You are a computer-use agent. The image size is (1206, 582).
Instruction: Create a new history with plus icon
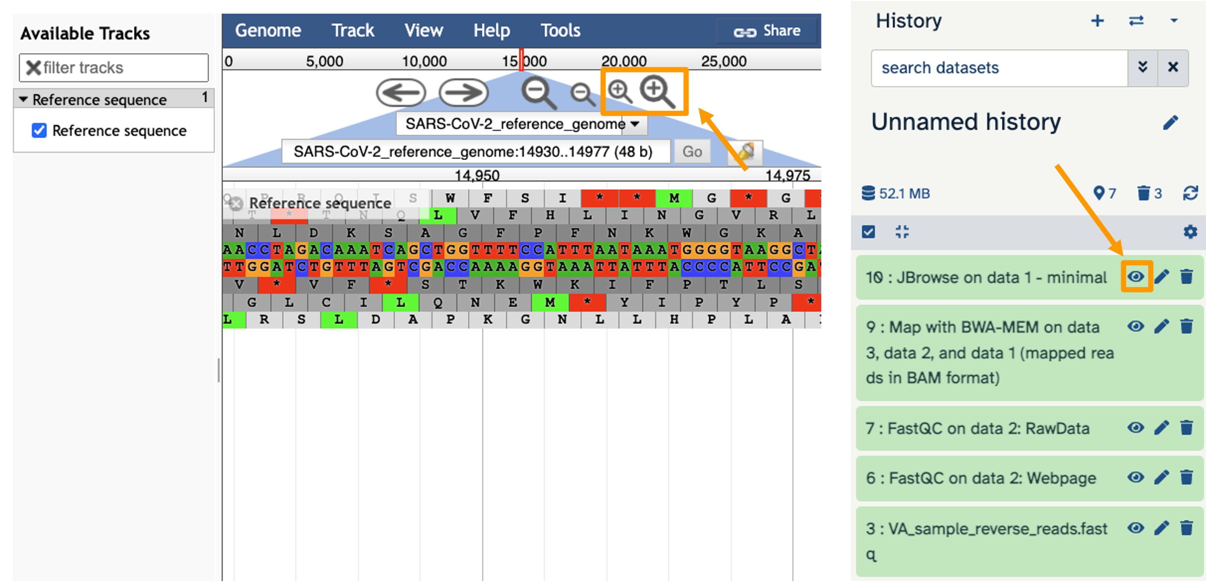(1097, 21)
